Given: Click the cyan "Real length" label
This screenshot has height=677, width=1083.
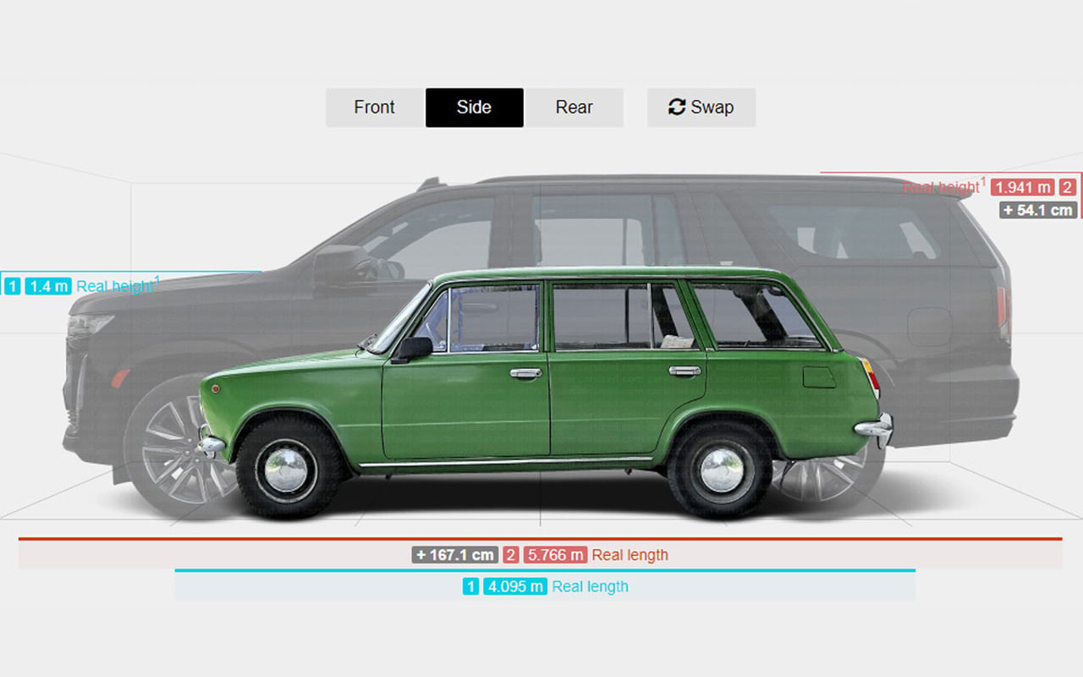Looking at the screenshot, I should point(590,586).
